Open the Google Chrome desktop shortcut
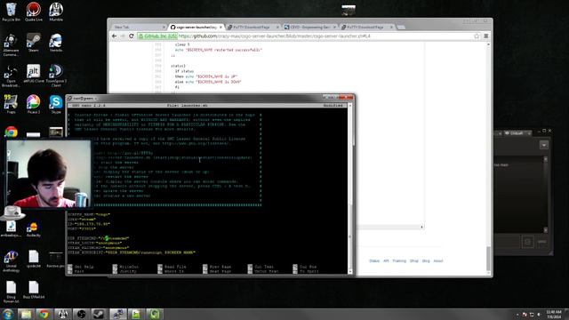The width and height of the screenshot is (569, 320). 11,132
